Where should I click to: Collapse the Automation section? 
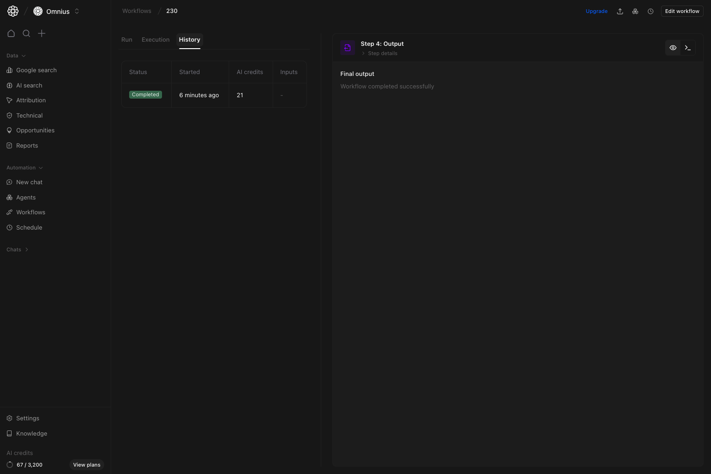pyautogui.click(x=25, y=168)
